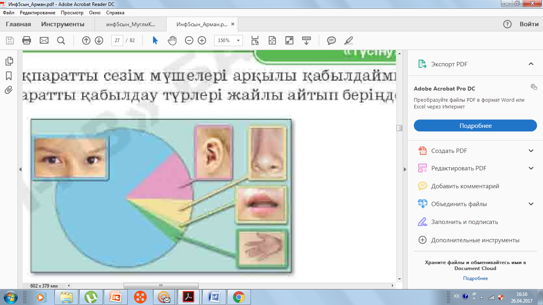Click the Save file icon
The height and width of the screenshot is (305, 543).
tap(10, 41)
